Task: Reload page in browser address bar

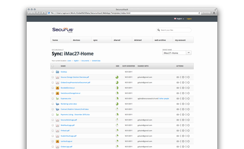Action: point(199,13)
